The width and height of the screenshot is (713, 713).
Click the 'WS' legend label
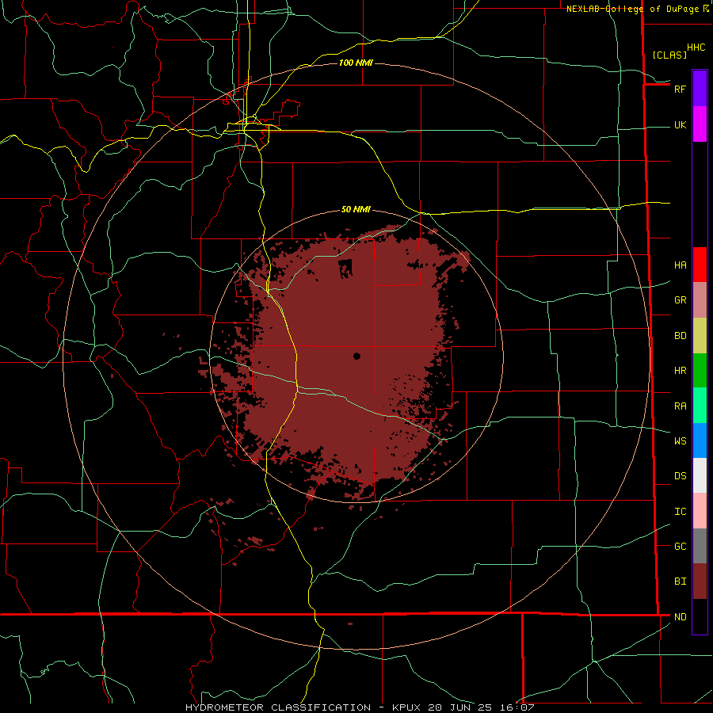(x=680, y=440)
